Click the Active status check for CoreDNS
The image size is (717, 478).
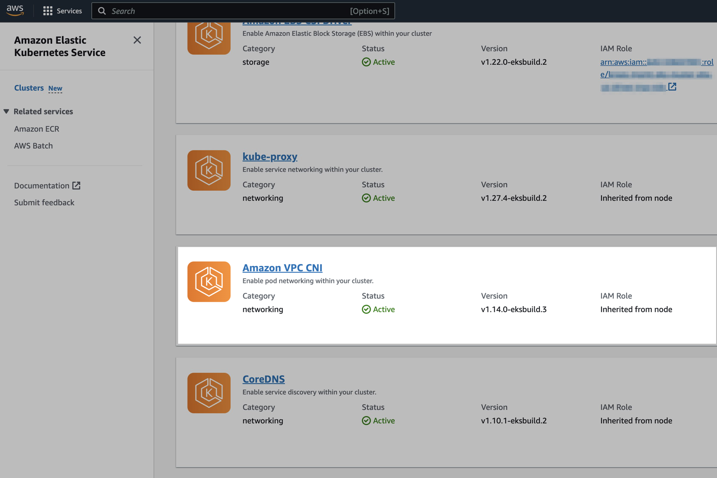pyautogui.click(x=366, y=420)
